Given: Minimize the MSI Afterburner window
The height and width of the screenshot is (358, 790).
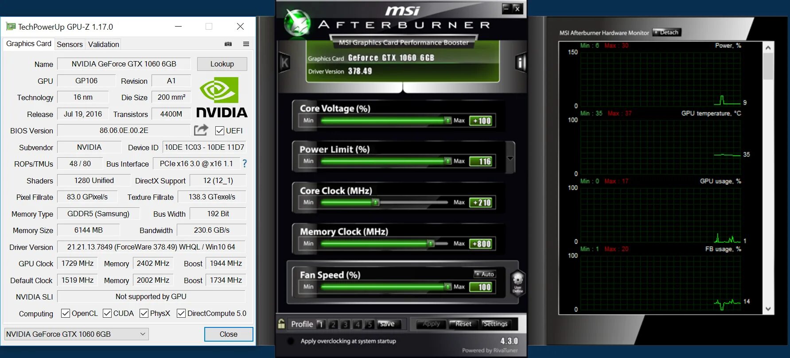Looking at the screenshot, I should (x=506, y=8).
